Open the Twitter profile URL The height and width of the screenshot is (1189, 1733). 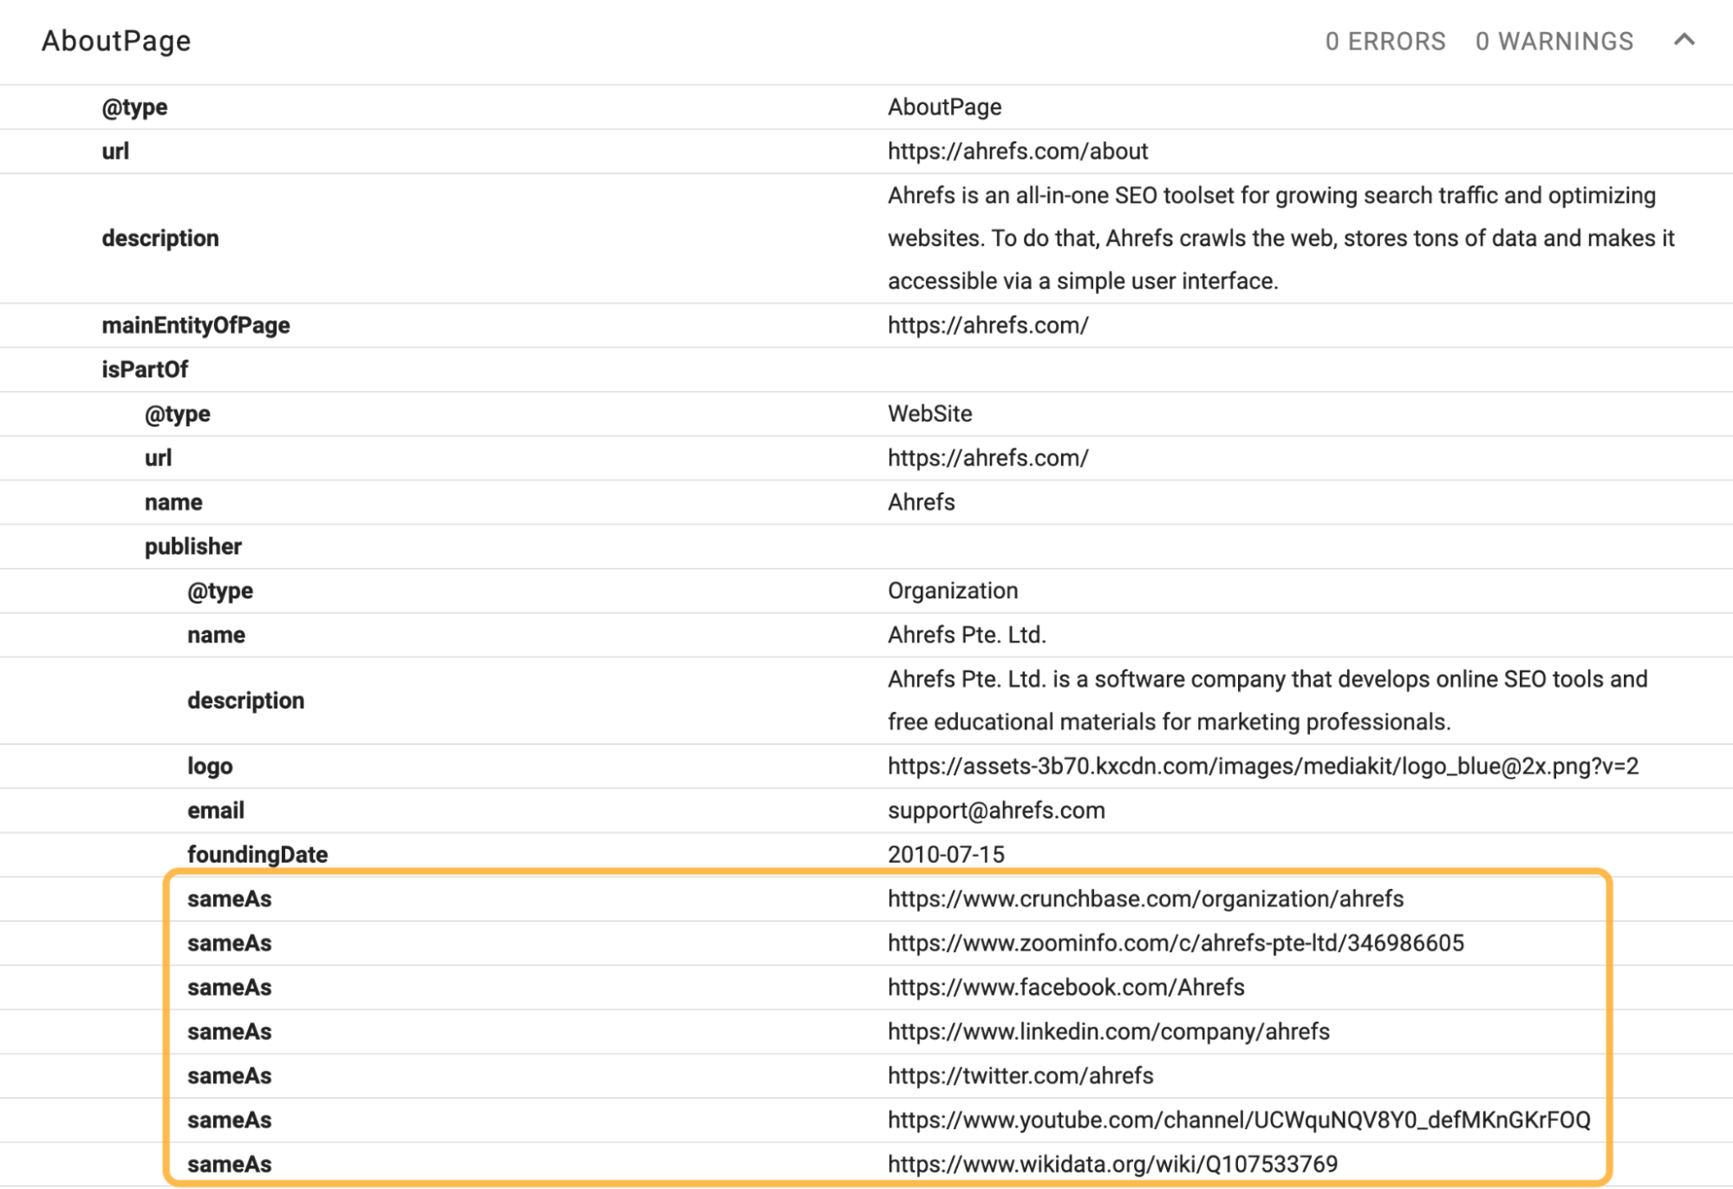pyautogui.click(x=1020, y=1075)
